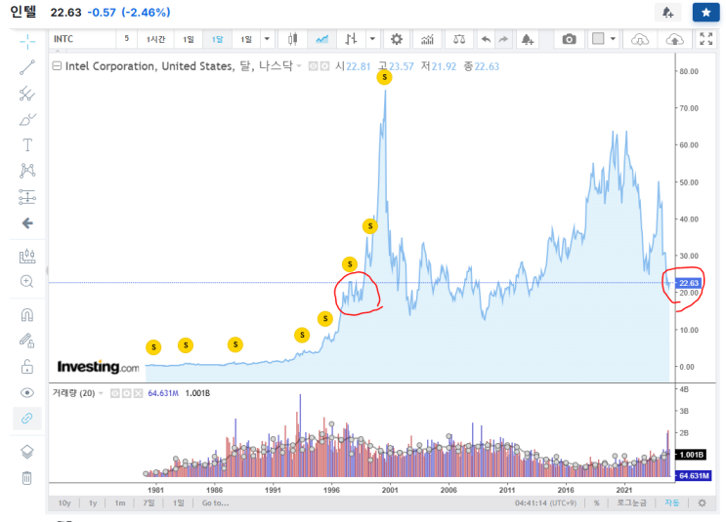The width and height of the screenshot is (726, 522).
Task: Switch to bar chart style
Action: [x=351, y=39]
